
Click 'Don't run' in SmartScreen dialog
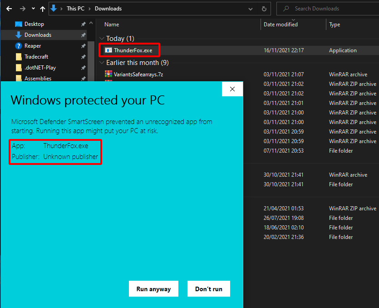tap(209, 289)
